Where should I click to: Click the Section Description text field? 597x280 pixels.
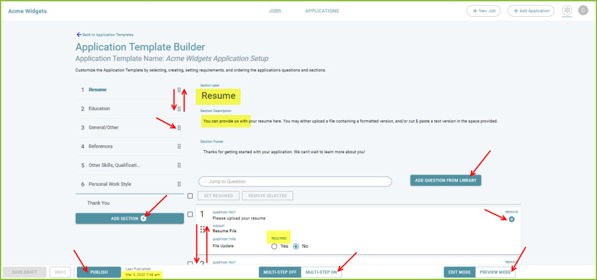pyautogui.click(x=350, y=122)
